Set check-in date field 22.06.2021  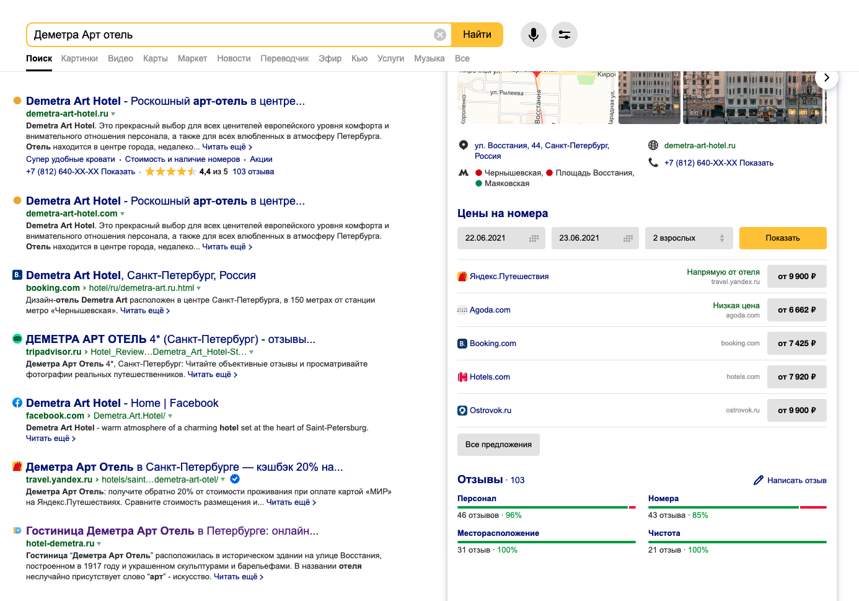click(x=501, y=238)
